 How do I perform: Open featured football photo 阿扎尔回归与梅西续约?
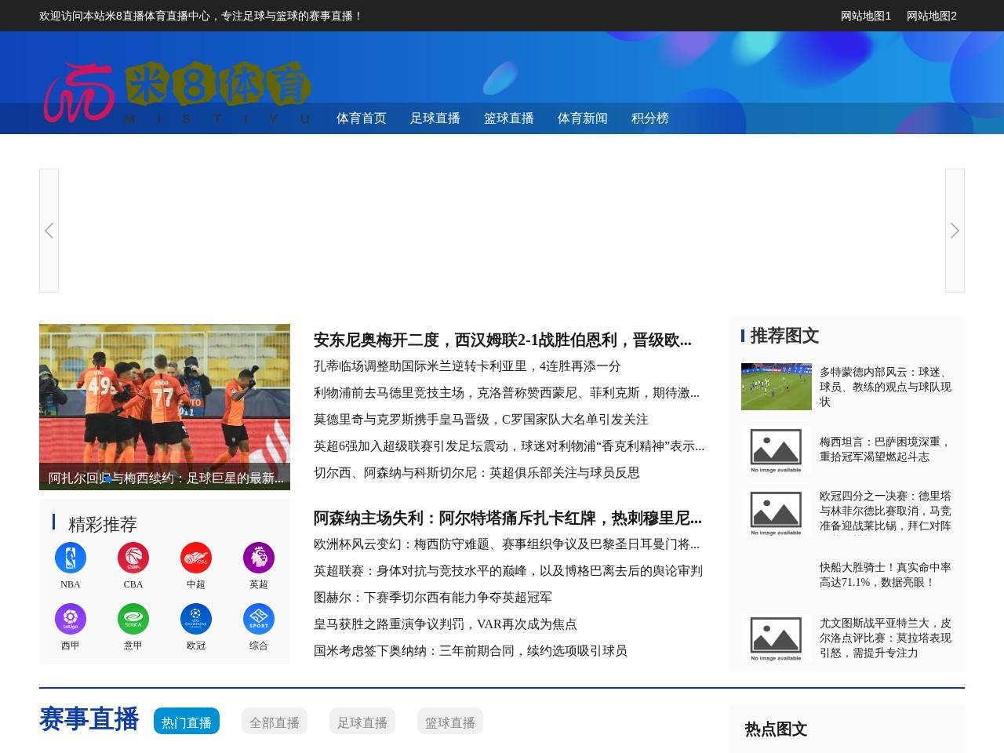click(x=165, y=407)
